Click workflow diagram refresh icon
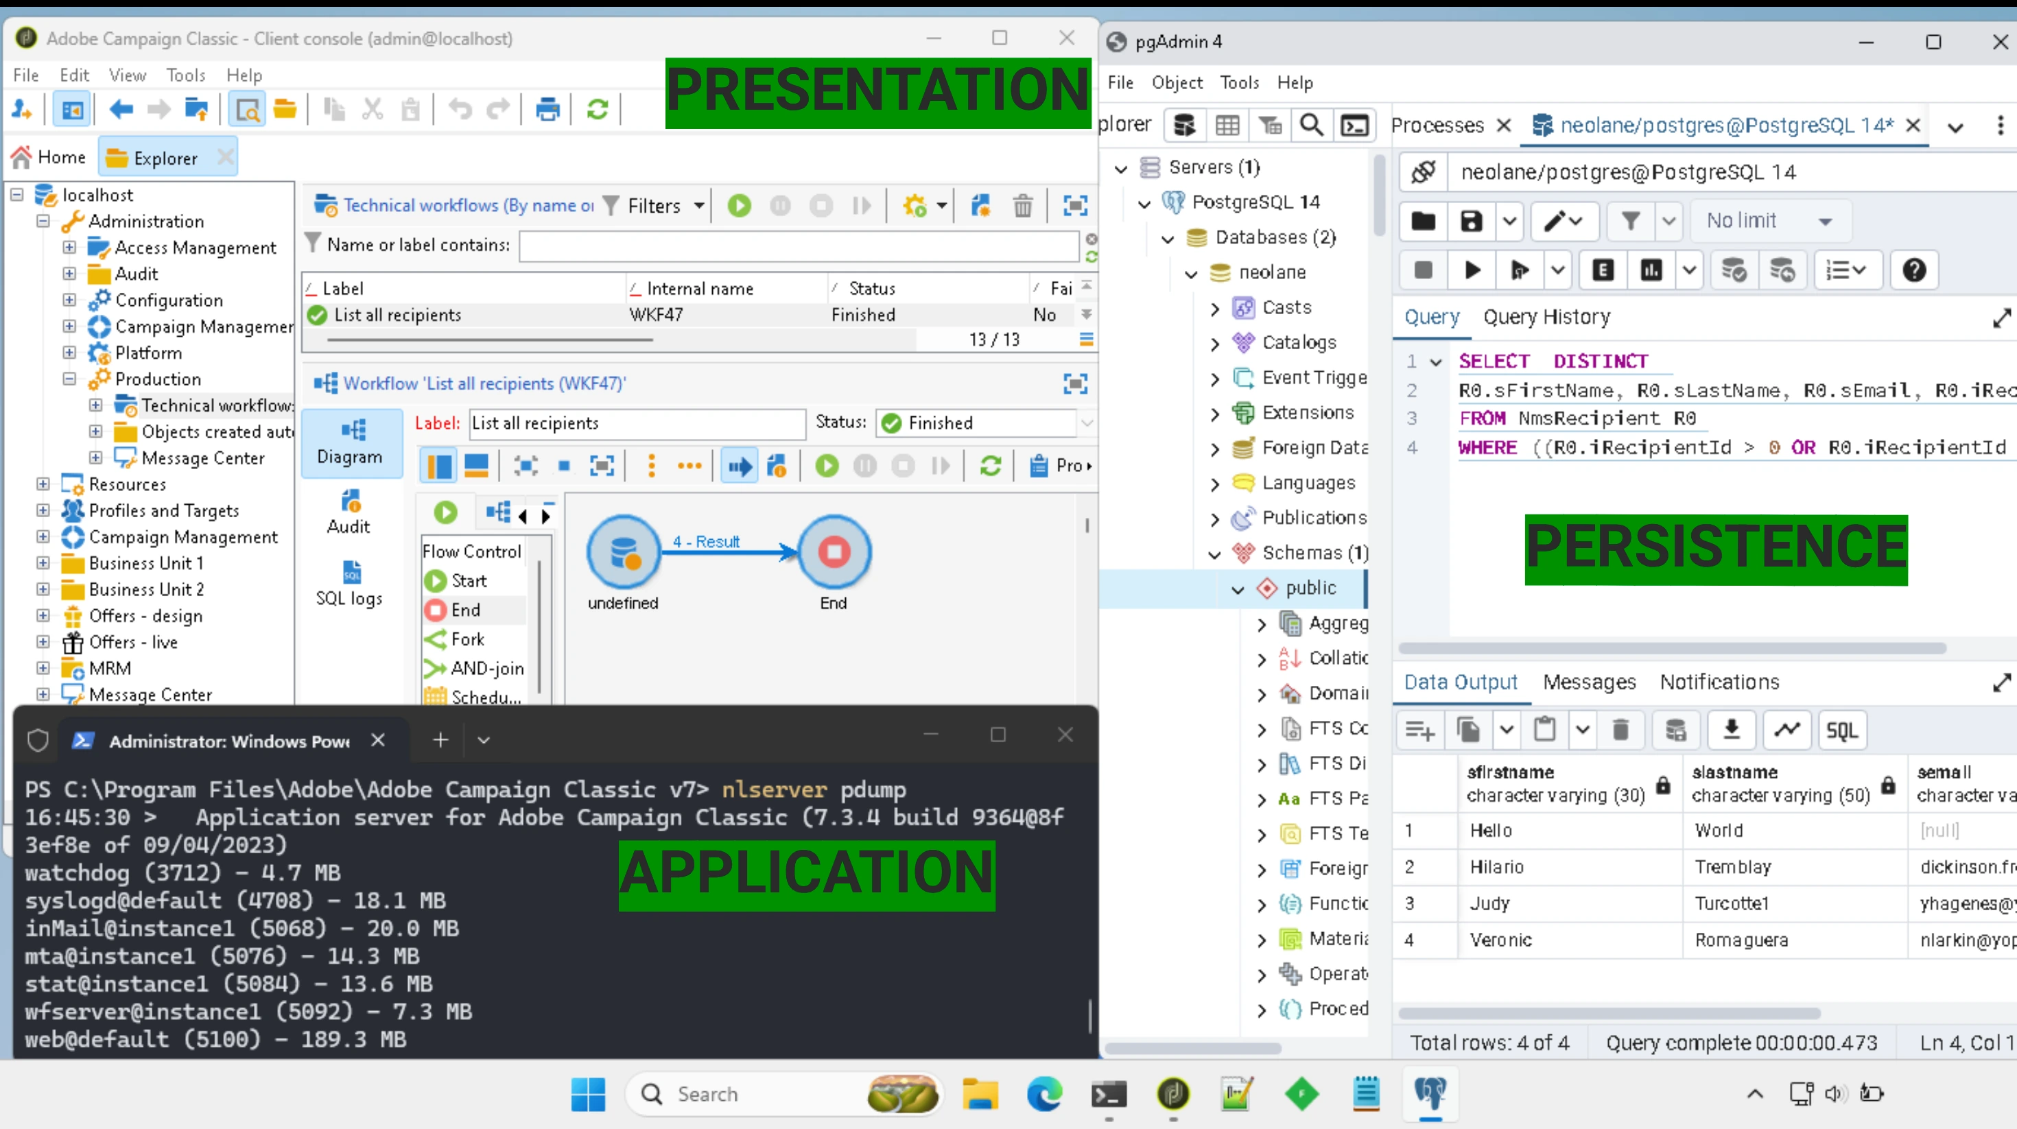 click(991, 466)
